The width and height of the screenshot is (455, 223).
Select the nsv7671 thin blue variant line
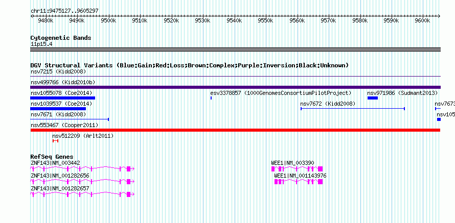(x=70, y=119)
